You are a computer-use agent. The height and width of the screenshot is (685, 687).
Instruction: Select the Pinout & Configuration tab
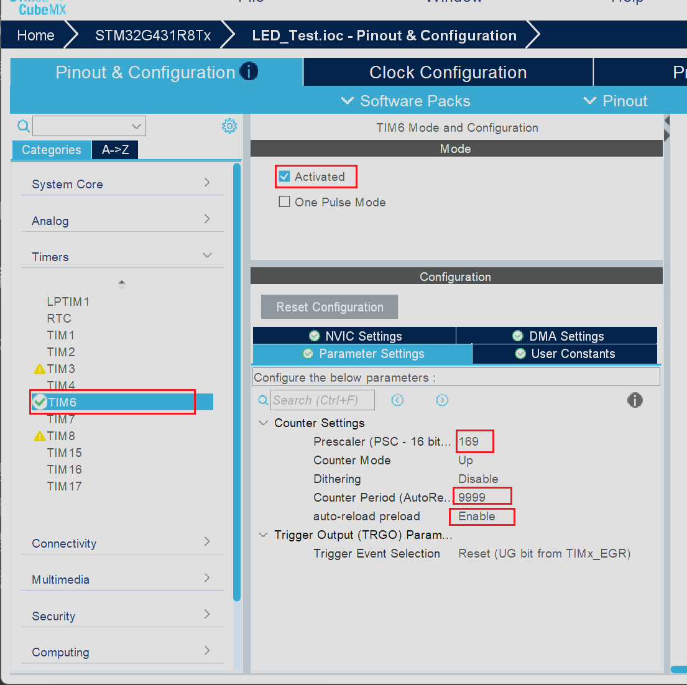(x=157, y=72)
